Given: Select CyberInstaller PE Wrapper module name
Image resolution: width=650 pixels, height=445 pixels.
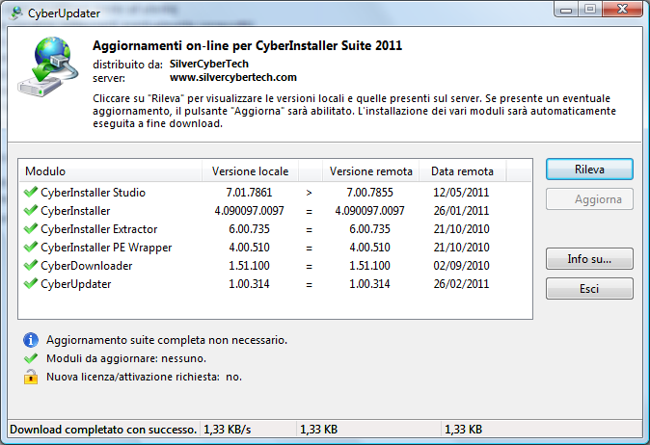Looking at the screenshot, I should pyautogui.click(x=106, y=248).
